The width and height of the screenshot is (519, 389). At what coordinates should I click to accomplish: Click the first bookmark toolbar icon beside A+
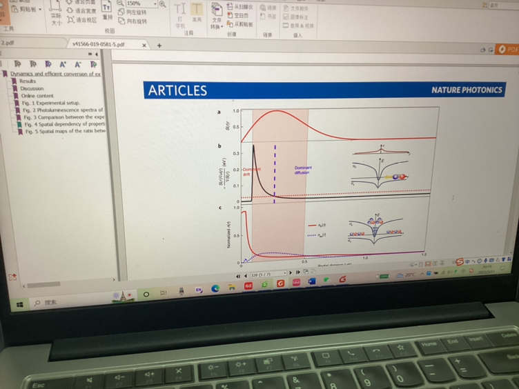pyautogui.click(x=48, y=64)
